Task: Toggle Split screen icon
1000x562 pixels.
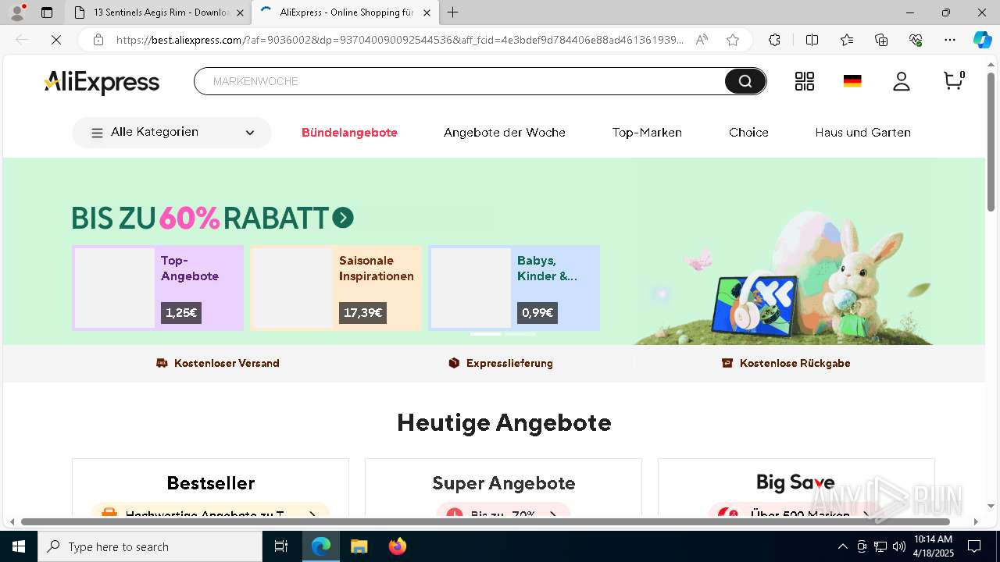Action: pos(812,40)
